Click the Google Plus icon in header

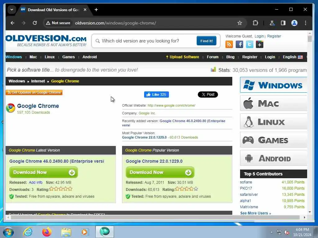tap(260, 44)
